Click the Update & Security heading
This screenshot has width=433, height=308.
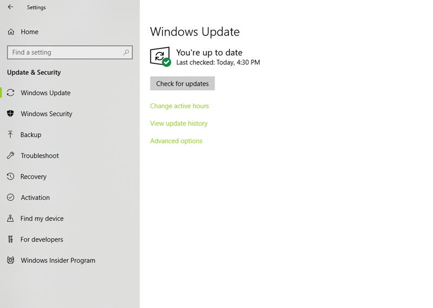[x=34, y=73]
